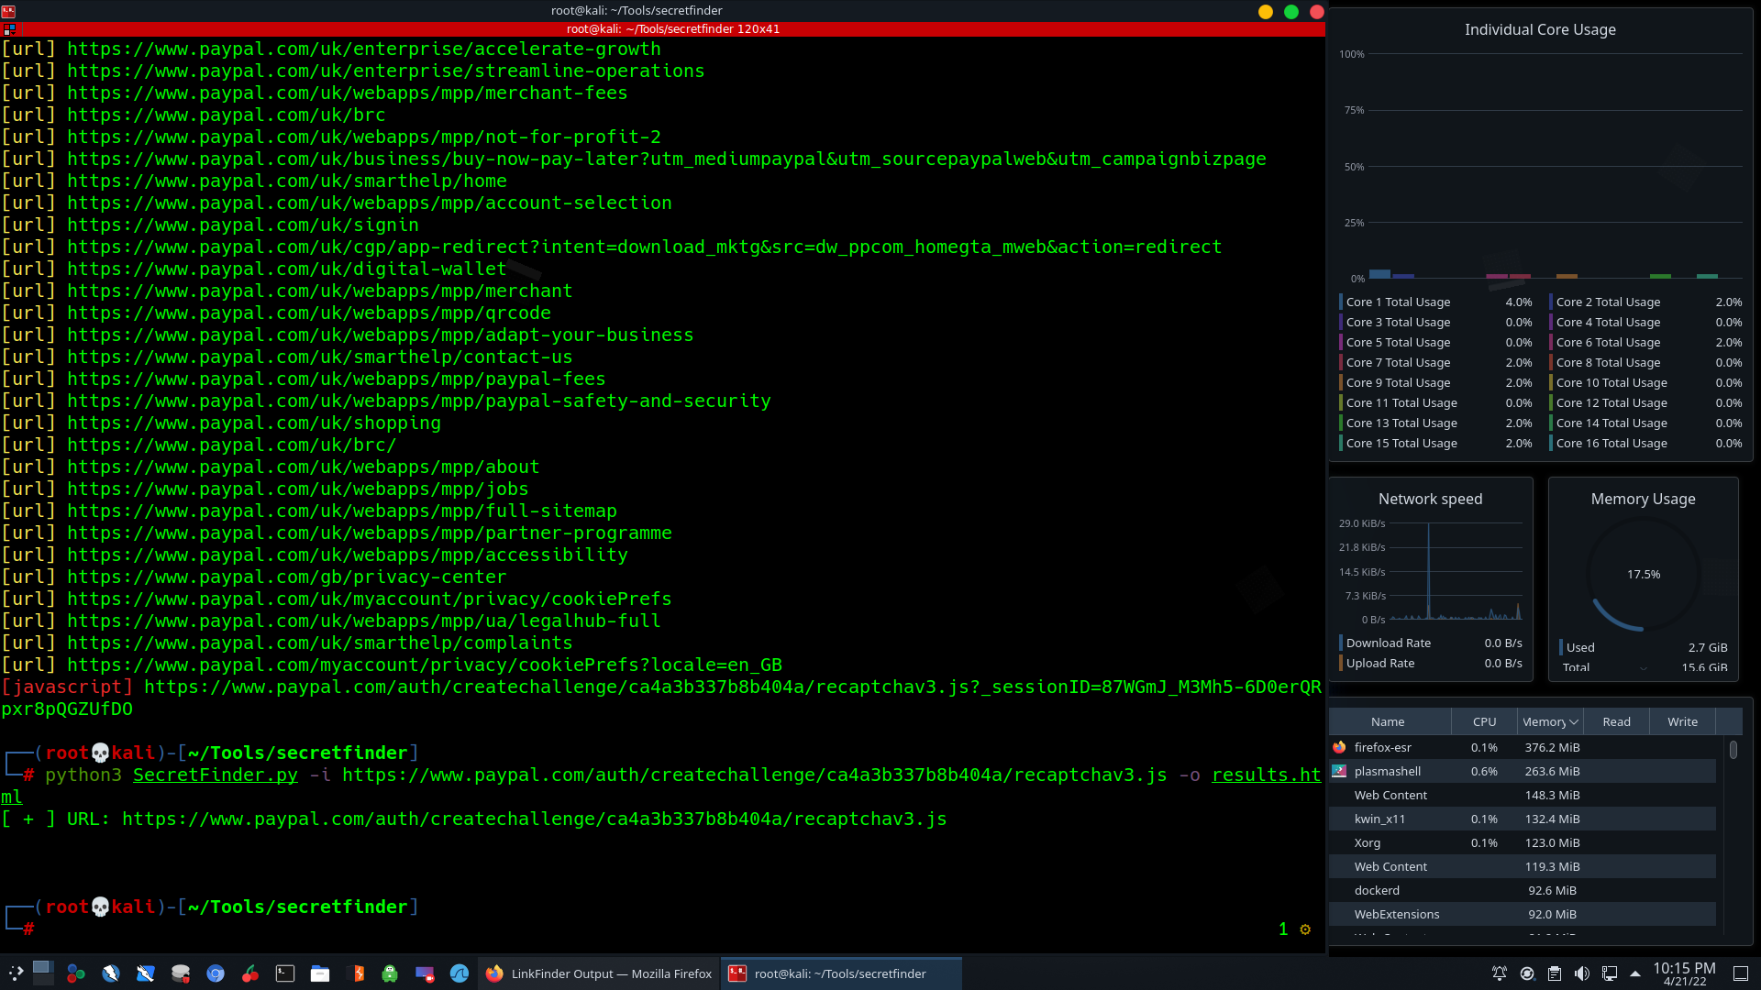
Task: Expand the Memory Usage legend chevron
Action: [x=1643, y=668]
